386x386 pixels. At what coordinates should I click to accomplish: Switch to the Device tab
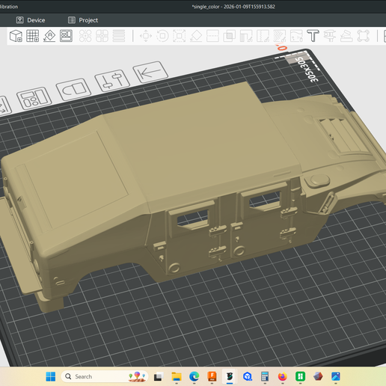tap(31, 20)
